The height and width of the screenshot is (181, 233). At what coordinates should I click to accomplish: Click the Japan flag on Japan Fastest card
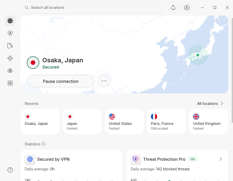coord(70,117)
